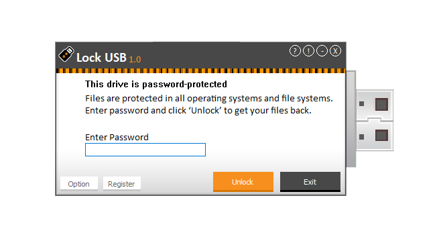Click the 'Enter Password' label
439x243 pixels.
tap(117, 138)
